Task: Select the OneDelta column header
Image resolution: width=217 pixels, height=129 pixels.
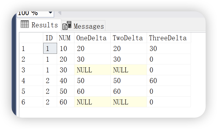Action: point(92,38)
